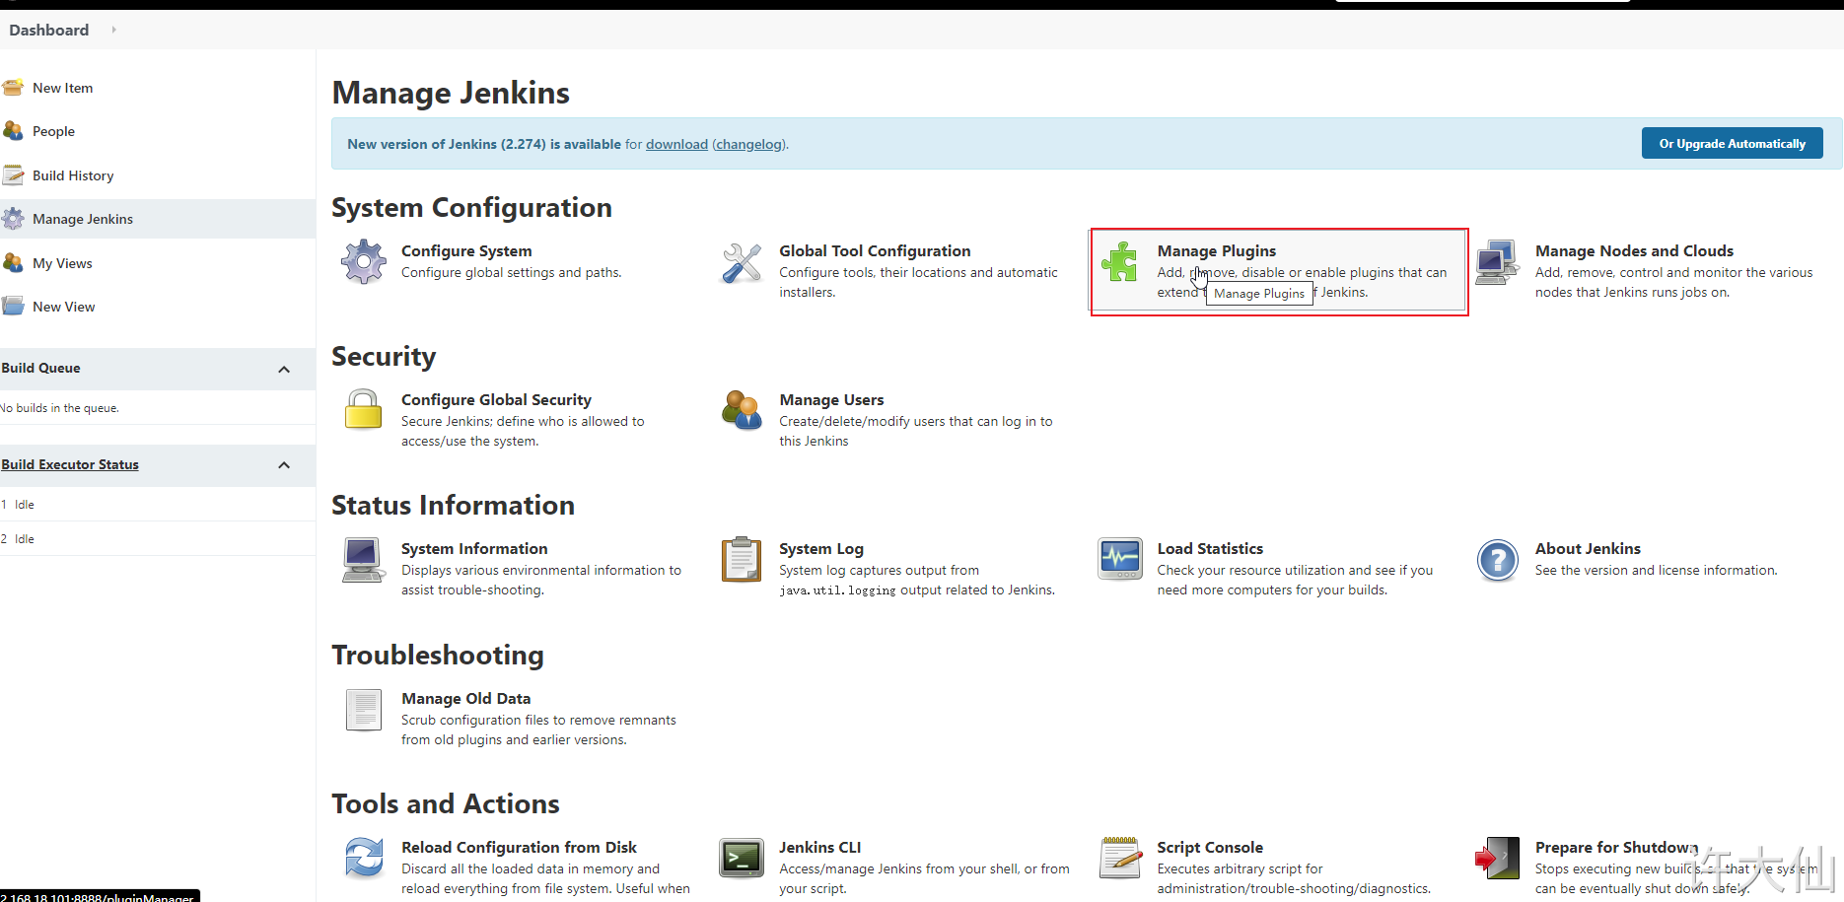Click the Script Console notepad icon

(1120, 857)
